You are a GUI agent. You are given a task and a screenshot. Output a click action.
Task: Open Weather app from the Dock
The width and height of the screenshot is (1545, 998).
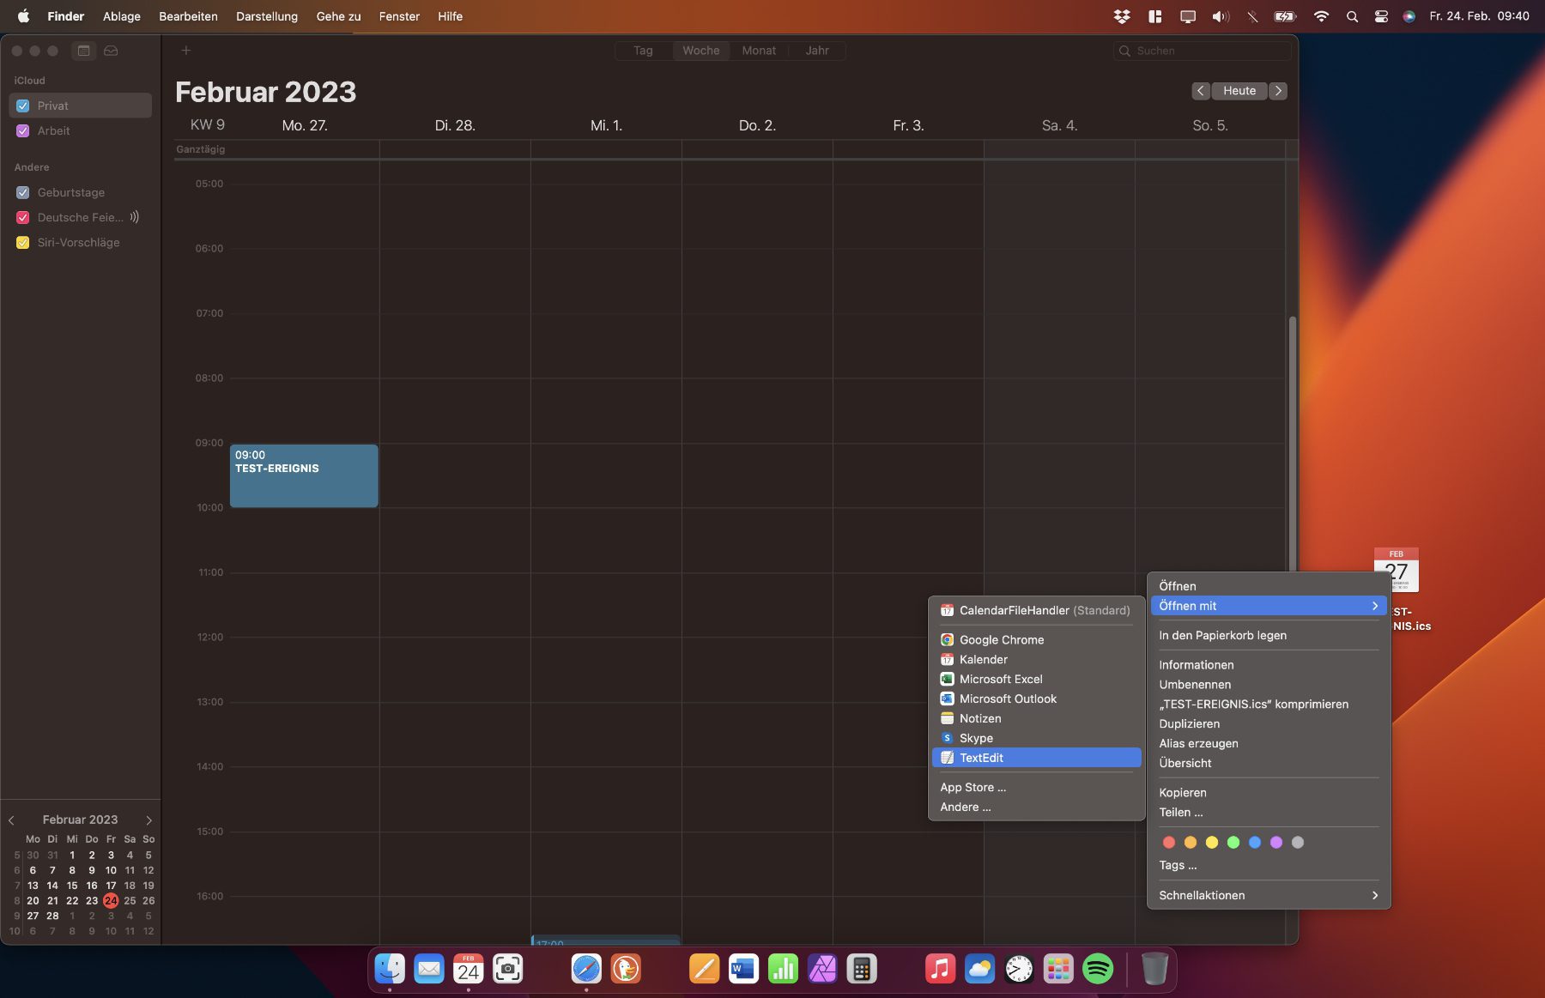tap(979, 970)
